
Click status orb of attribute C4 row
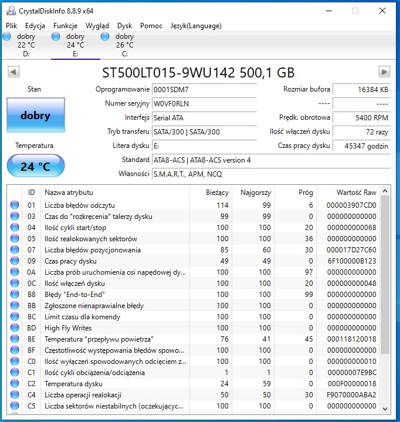(x=15, y=394)
